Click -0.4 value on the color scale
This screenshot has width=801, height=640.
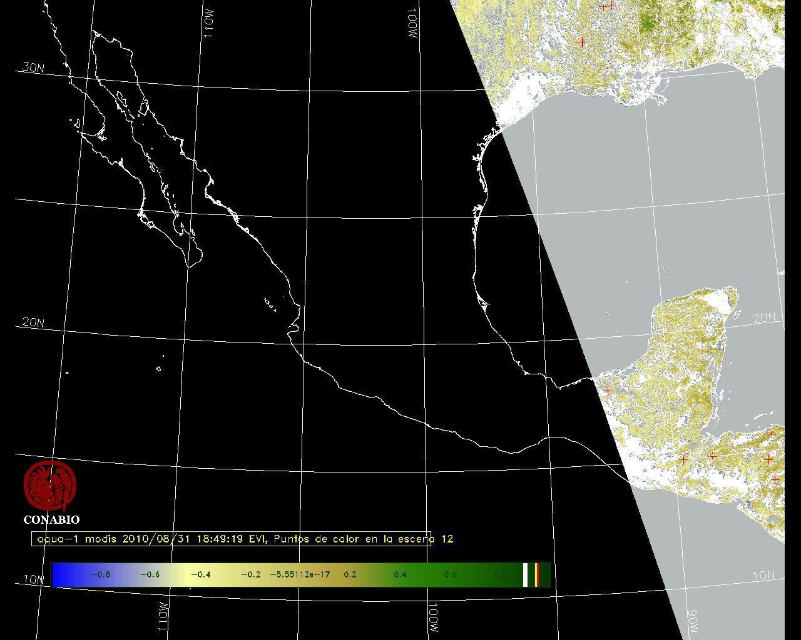point(200,575)
